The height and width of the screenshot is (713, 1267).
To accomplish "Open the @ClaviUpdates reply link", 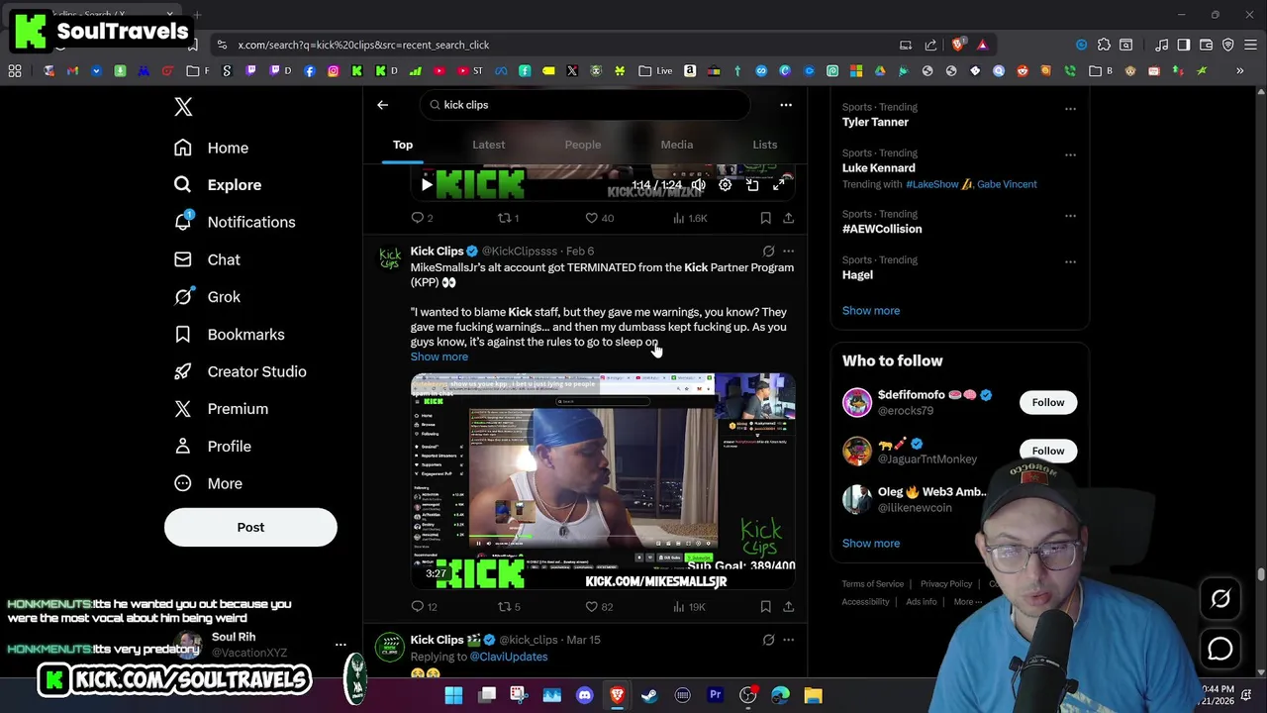I will 509,657.
